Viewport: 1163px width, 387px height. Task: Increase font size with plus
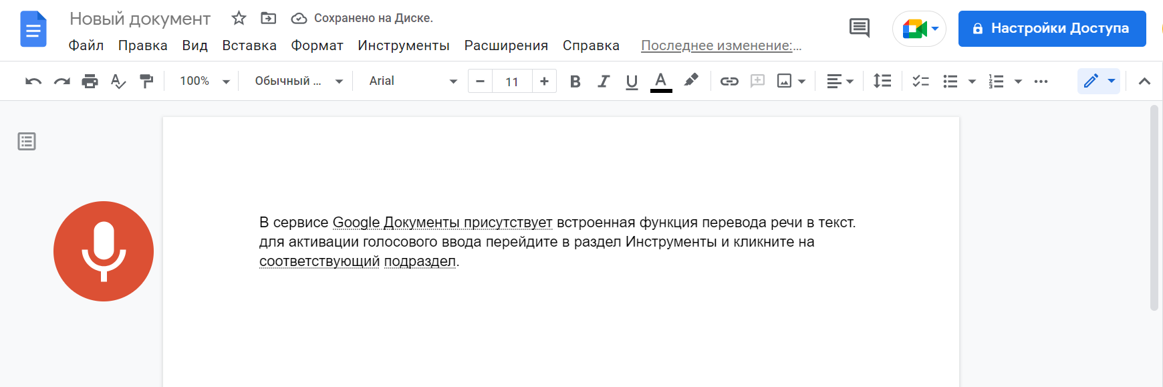[544, 81]
